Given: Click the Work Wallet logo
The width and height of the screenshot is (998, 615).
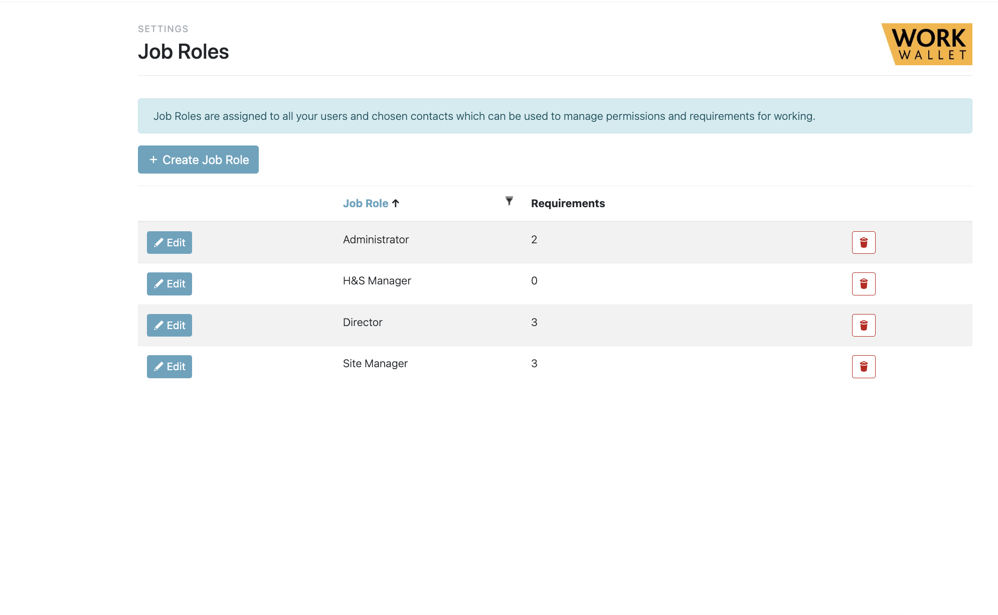Looking at the screenshot, I should [x=927, y=44].
